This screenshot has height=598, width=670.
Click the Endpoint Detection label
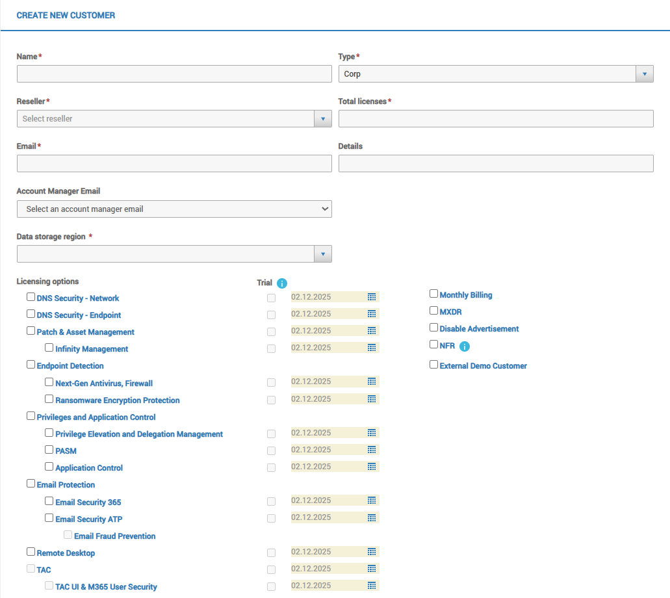click(70, 366)
